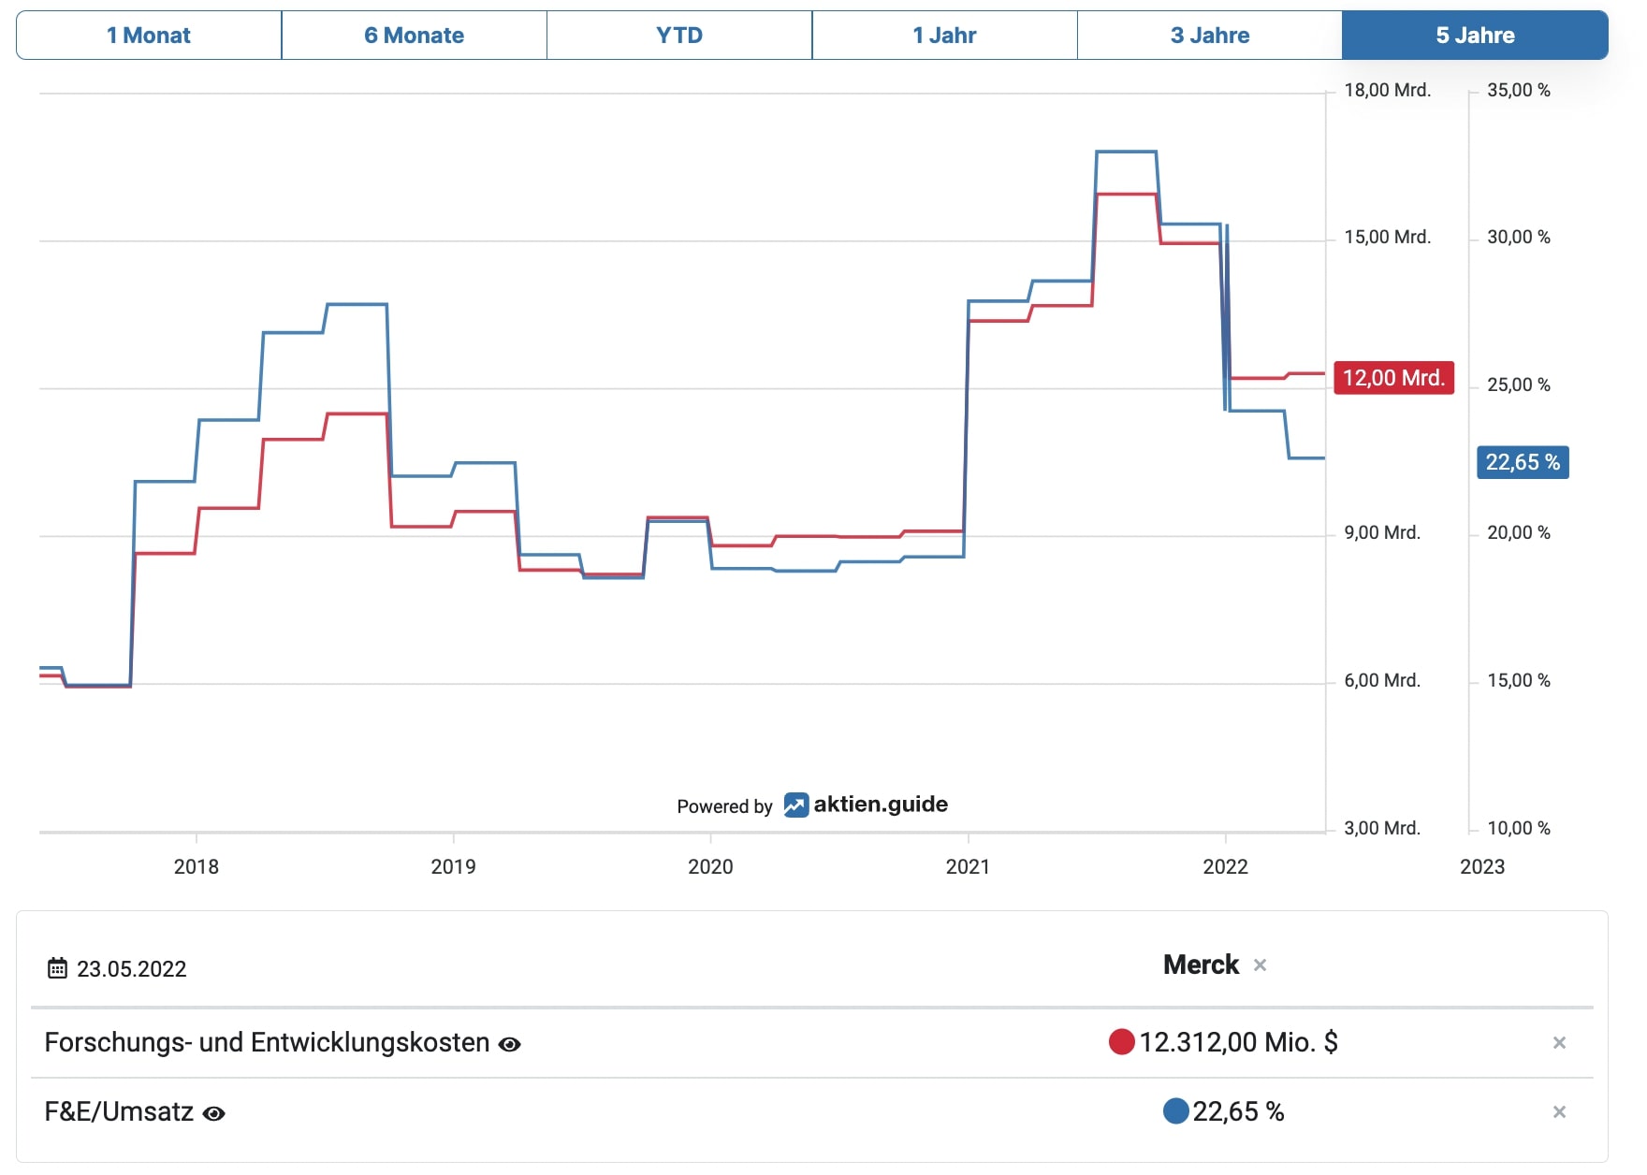The height and width of the screenshot is (1175, 1647).
Task: Click the F&E/Umsatz label
Action: (x=119, y=1111)
